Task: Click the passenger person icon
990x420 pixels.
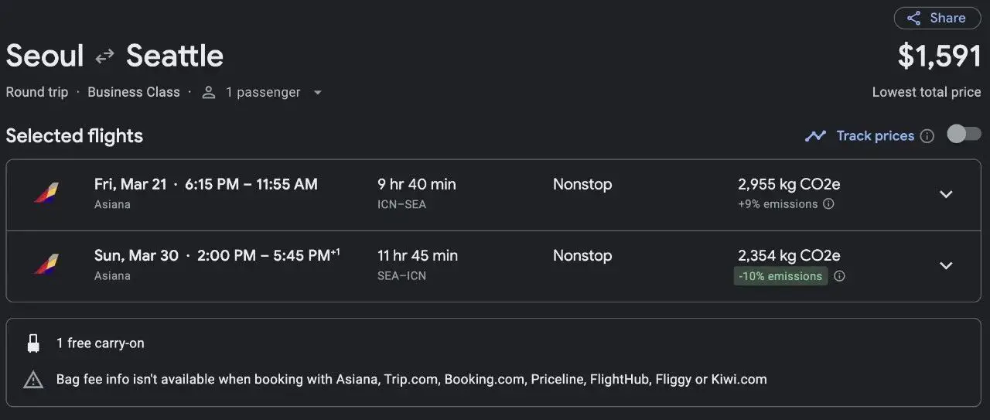Action: click(208, 93)
